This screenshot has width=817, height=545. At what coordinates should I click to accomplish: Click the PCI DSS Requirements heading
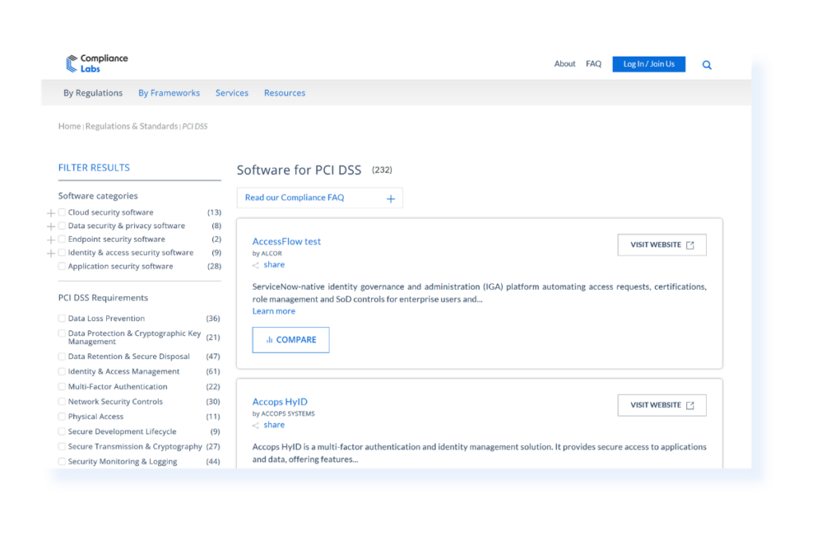[103, 298]
